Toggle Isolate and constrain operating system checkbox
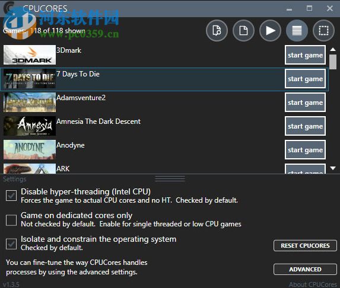Image resolution: width=340 pixels, height=288 pixels. pyautogui.click(x=11, y=244)
